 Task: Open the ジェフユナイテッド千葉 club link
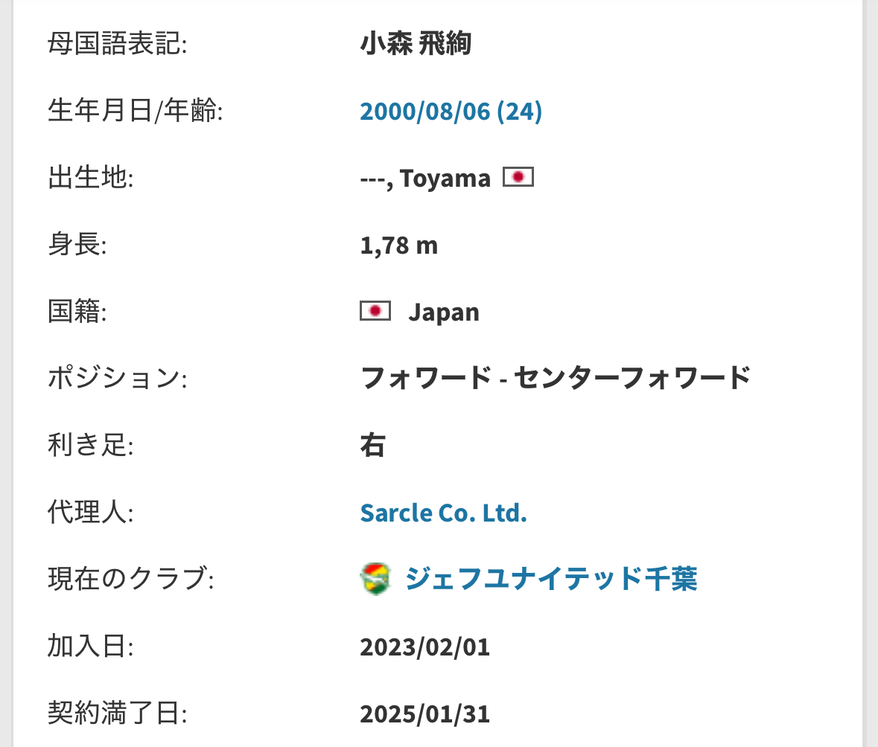click(x=551, y=579)
